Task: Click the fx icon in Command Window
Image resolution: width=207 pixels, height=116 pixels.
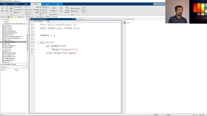Action: 125,23
